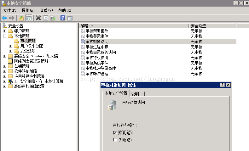This screenshot has width=249, height=151.
Task: Click the 审核对象访问 policy icon
Action: [83, 42]
